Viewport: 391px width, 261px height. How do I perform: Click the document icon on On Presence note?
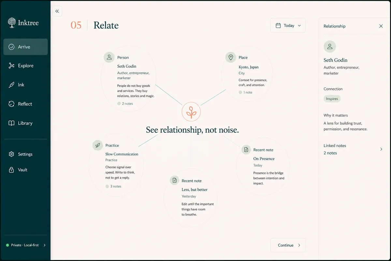tap(246, 150)
